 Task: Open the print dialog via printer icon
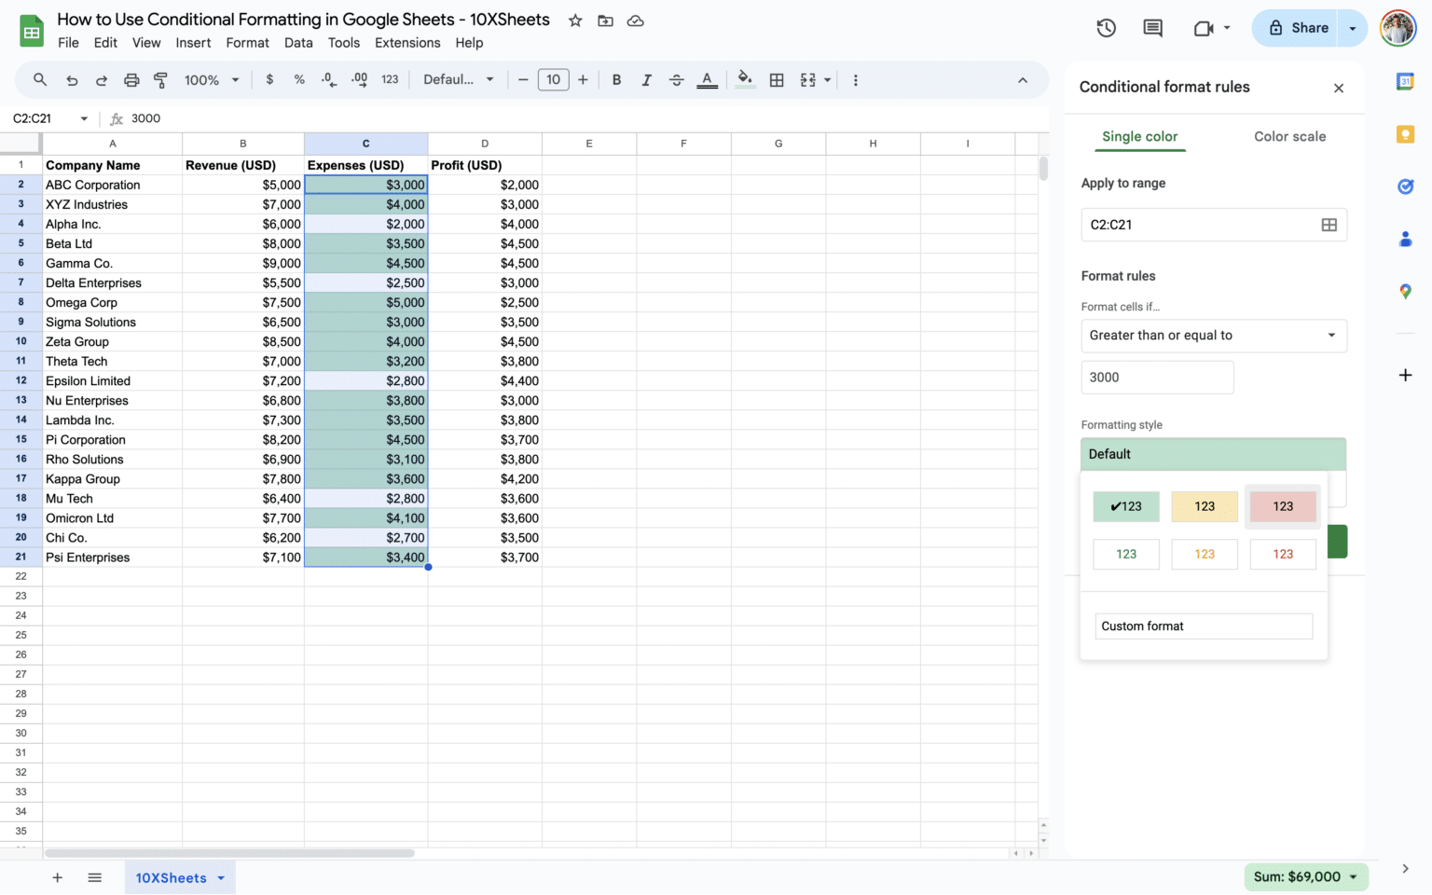point(131,79)
